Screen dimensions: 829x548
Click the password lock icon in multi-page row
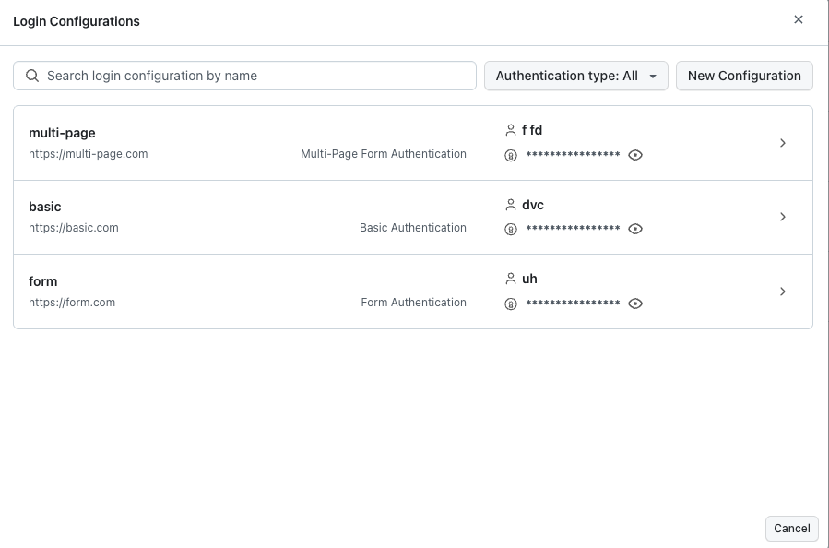click(511, 155)
